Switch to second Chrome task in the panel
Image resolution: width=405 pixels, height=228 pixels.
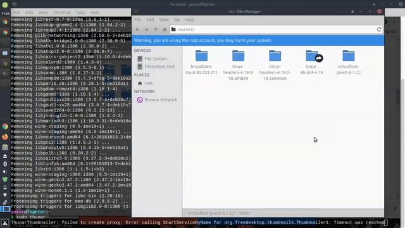click(5, 32)
